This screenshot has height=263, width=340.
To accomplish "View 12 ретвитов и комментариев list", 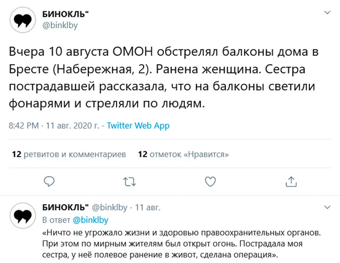I will click(69, 154).
